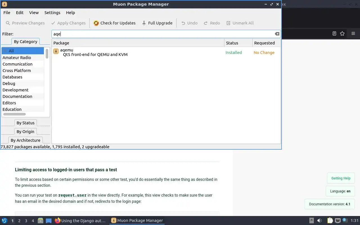
Task: Click the Apply Changes toolbar button
Action: tap(68, 23)
